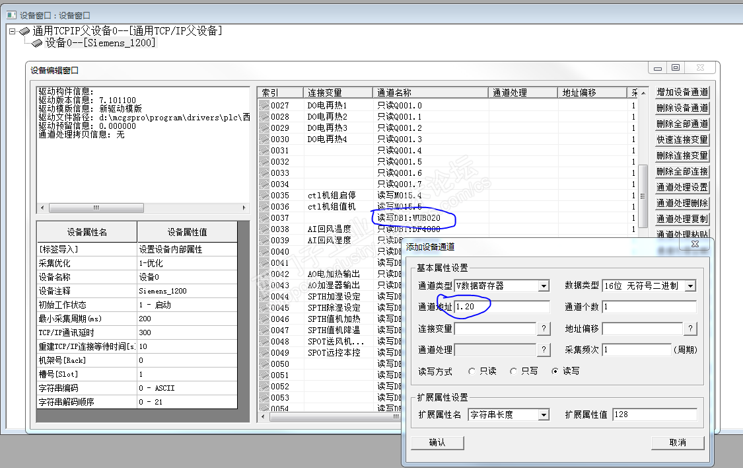Click the row icon for index 0027
Image resolution: width=743 pixels, height=468 pixels.
pyautogui.click(x=264, y=105)
